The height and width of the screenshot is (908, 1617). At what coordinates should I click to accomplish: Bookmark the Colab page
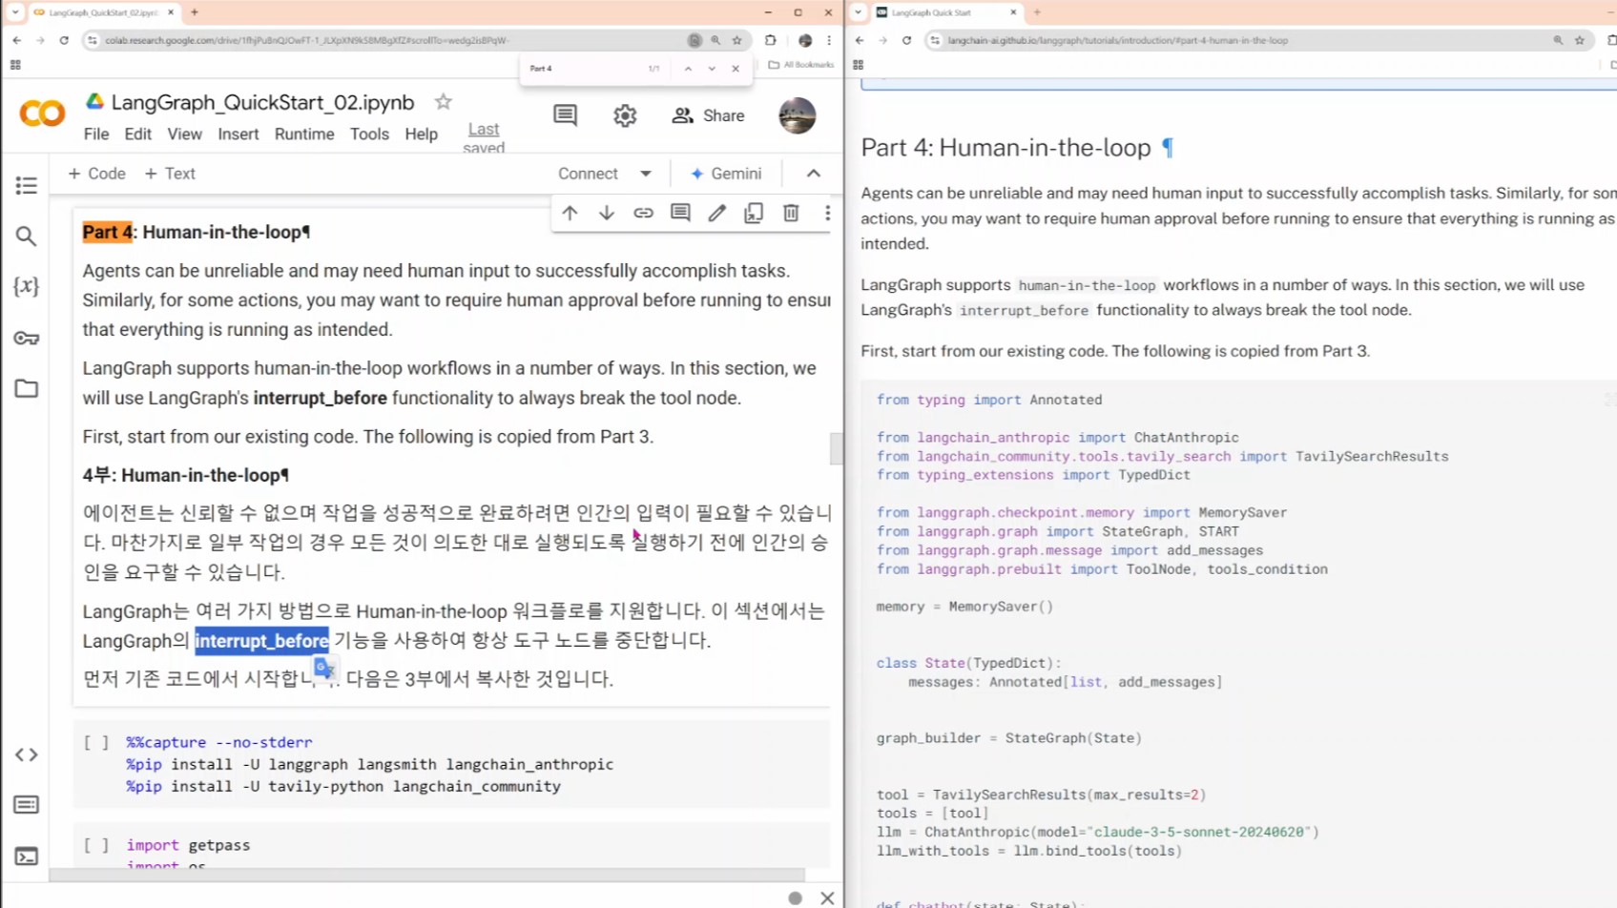(x=736, y=40)
